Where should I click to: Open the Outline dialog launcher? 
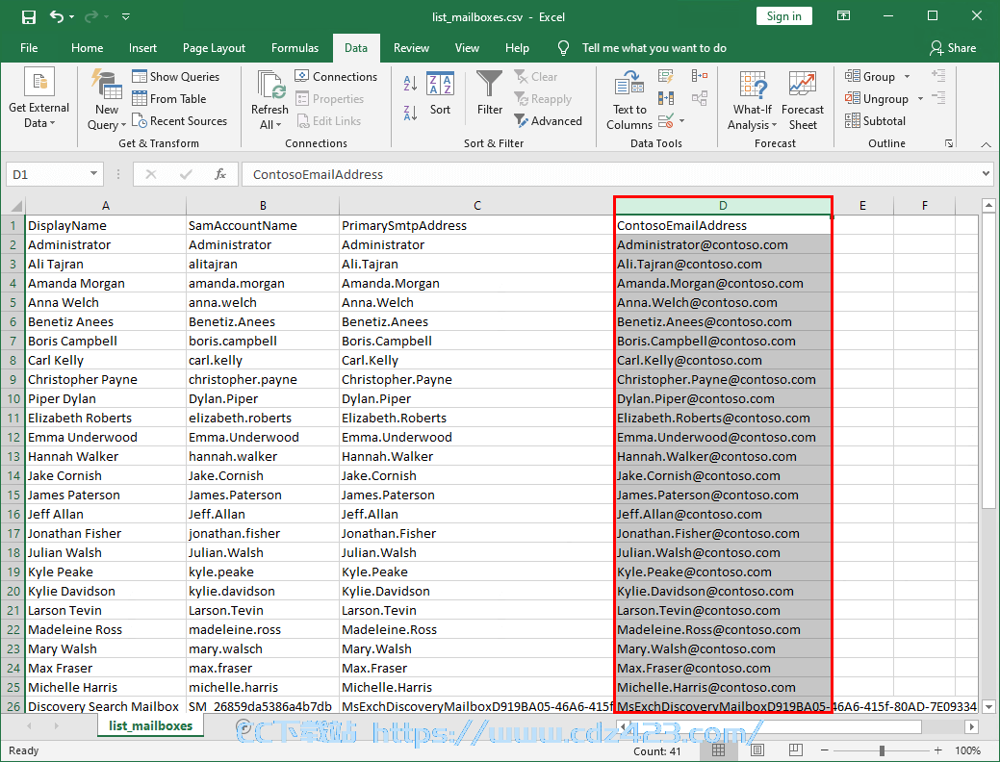click(x=950, y=143)
